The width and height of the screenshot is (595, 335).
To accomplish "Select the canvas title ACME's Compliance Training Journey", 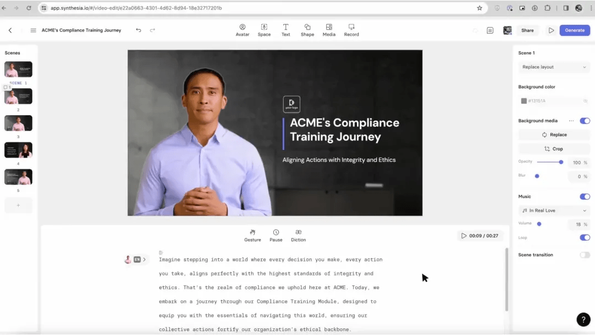I will click(x=344, y=129).
